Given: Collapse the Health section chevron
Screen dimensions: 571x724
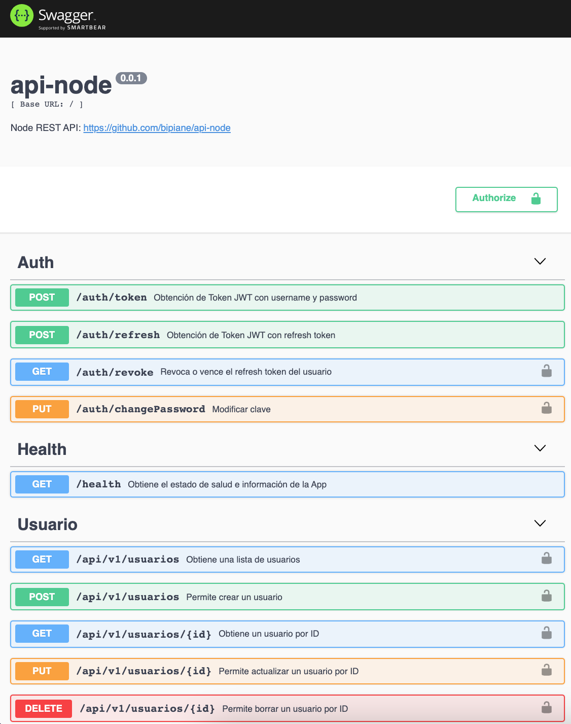Looking at the screenshot, I should (540, 448).
